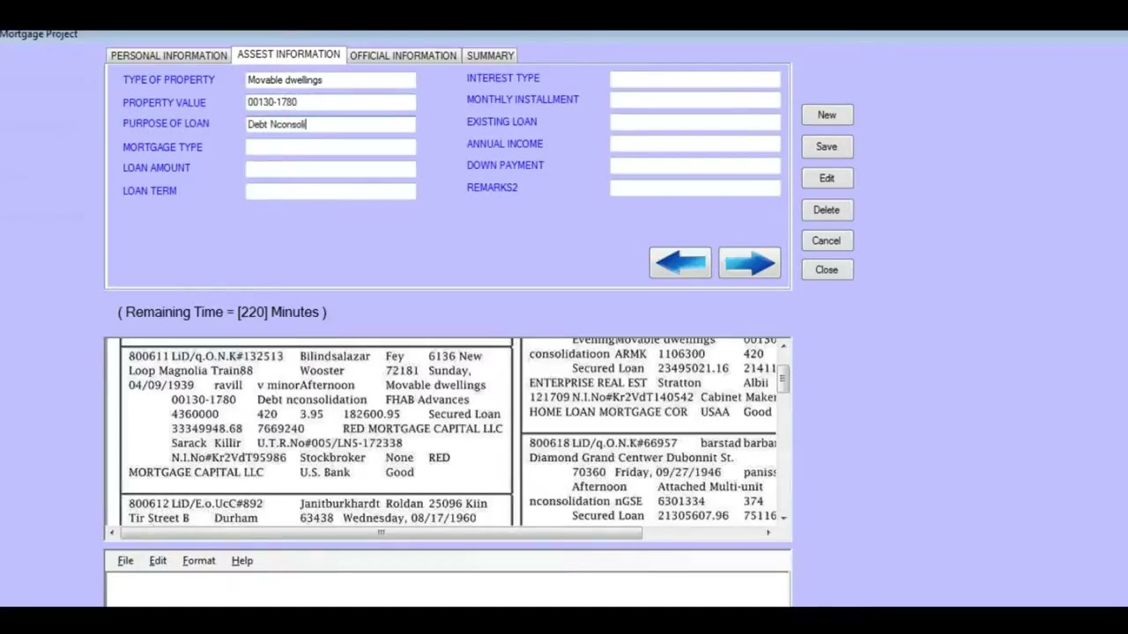Go to the Summary tab
The width and height of the screenshot is (1128, 634).
490,55
